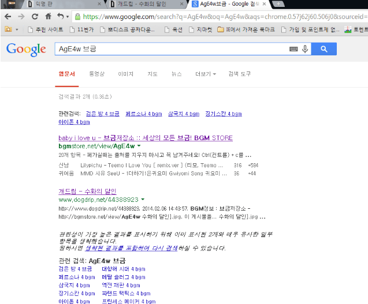
Task: Close the 익명 판 browser tab
Action: [x=99, y=4]
